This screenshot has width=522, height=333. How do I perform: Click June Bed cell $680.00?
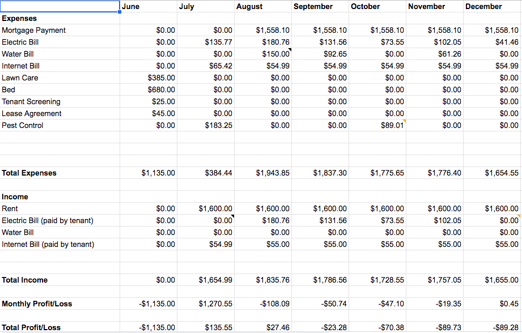click(x=148, y=90)
